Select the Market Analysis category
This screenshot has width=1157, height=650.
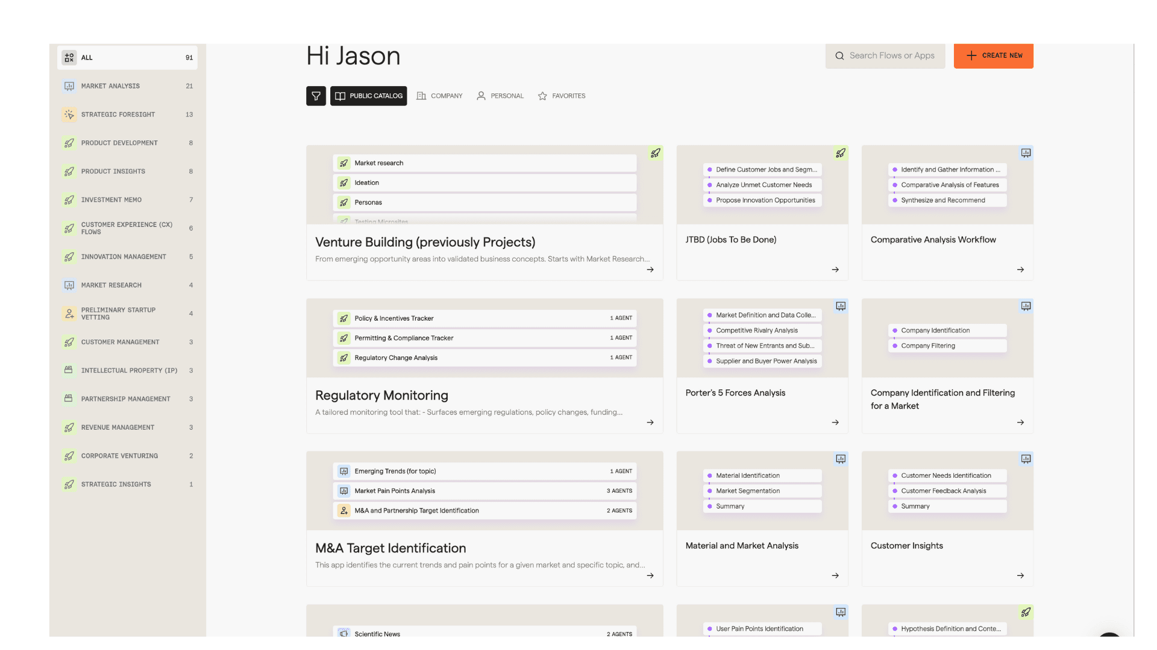pos(111,86)
